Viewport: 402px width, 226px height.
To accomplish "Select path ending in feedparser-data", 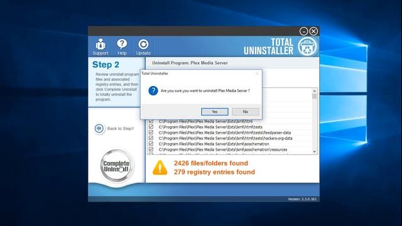I will [x=225, y=132].
